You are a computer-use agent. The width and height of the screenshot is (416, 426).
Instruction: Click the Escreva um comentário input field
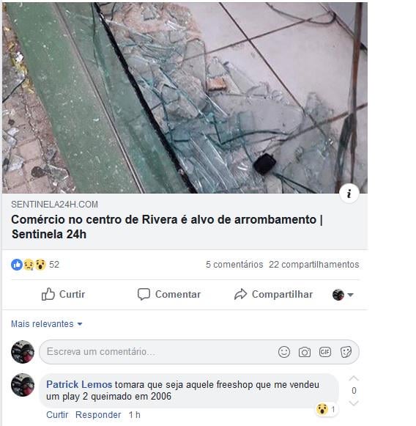click(157, 352)
